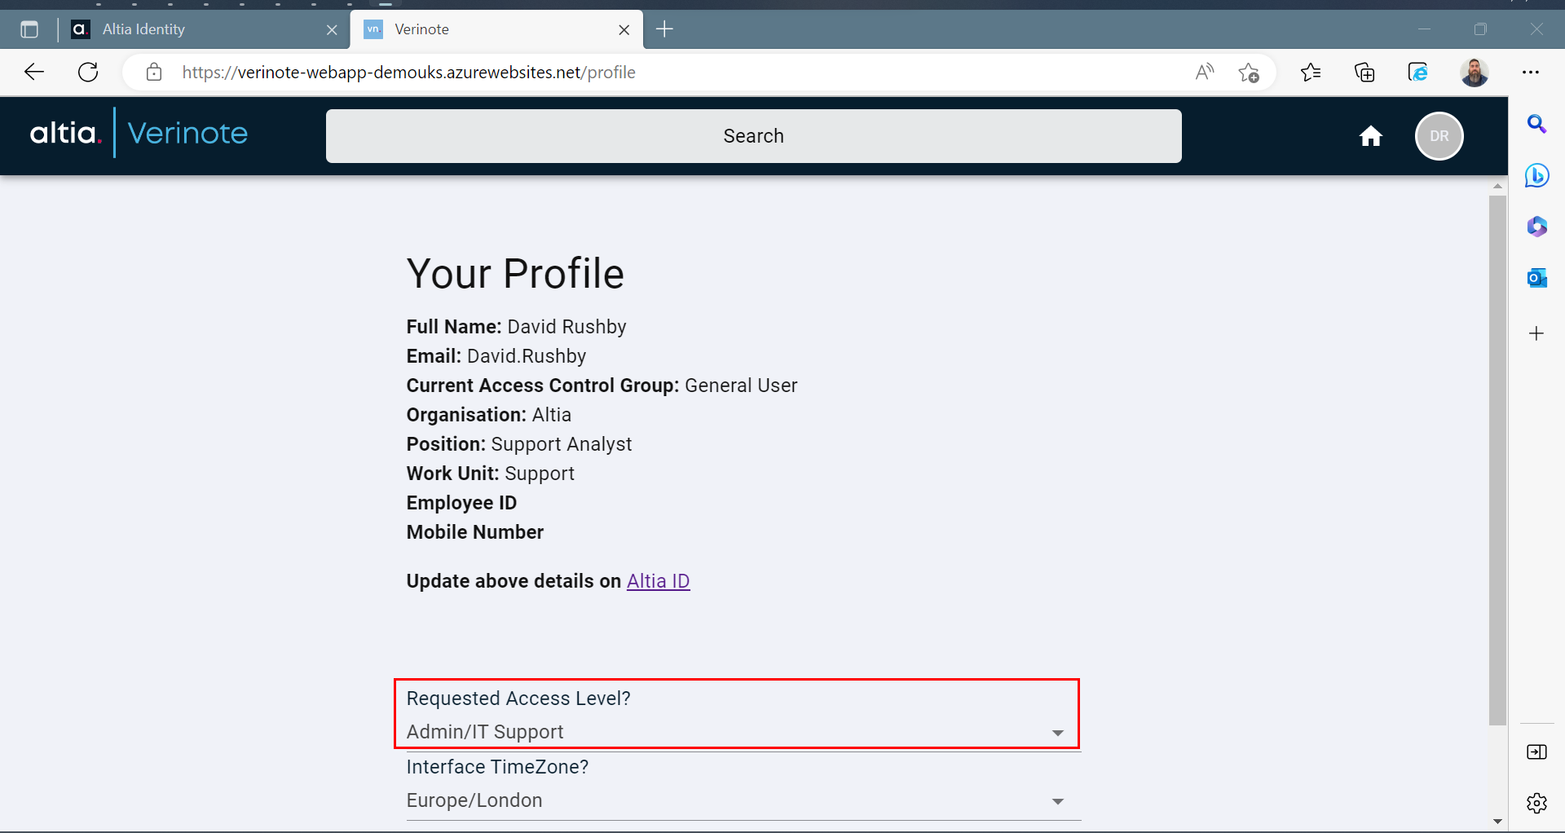Open the Favorites list icon

click(x=1311, y=72)
